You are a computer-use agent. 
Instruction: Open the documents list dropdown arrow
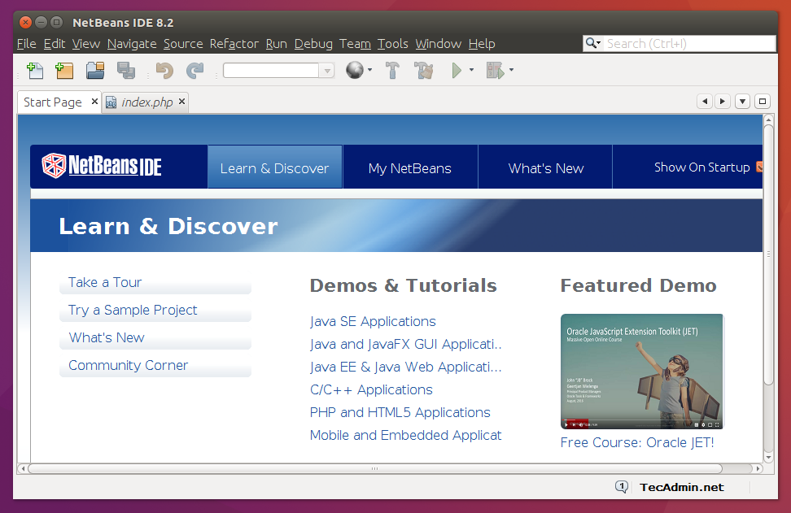pos(742,102)
